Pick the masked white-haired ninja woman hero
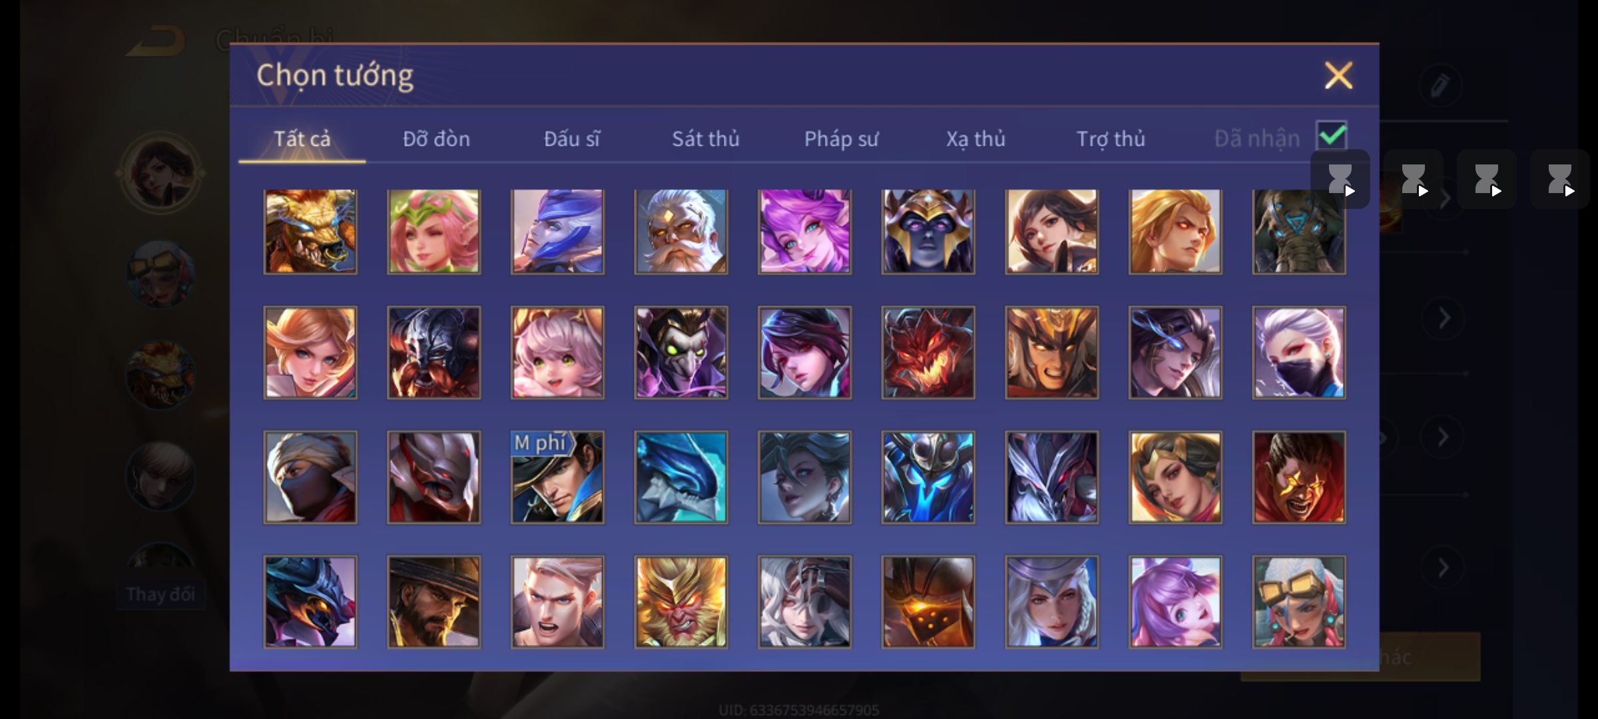This screenshot has height=719, width=1598. click(1298, 352)
